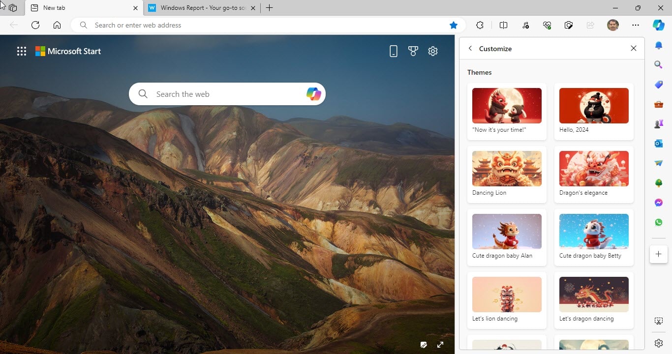Open page settings gear on new tab page

pos(433,51)
